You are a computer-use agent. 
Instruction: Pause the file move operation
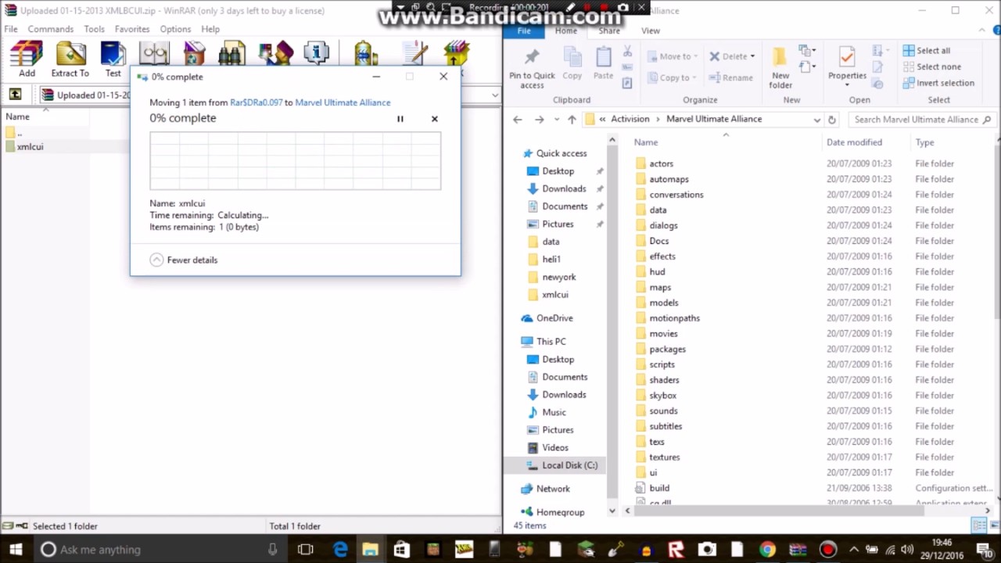(400, 119)
